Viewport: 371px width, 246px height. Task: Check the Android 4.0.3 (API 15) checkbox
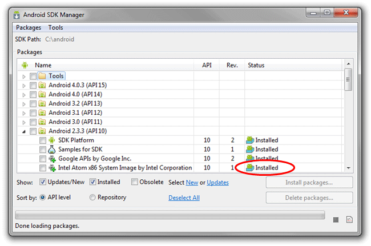(33, 86)
